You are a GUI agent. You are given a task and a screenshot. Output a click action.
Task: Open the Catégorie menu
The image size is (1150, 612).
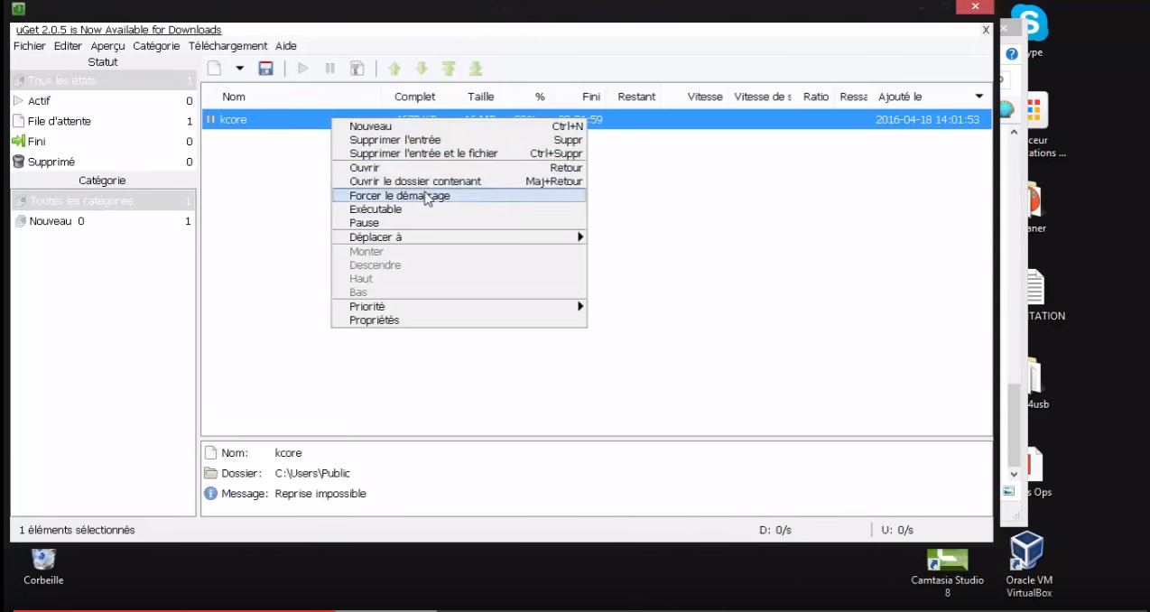tap(156, 46)
